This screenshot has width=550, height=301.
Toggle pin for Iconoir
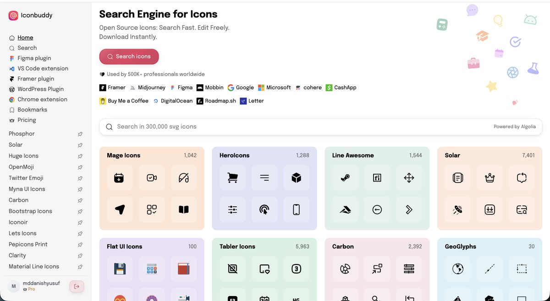coord(80,222)
